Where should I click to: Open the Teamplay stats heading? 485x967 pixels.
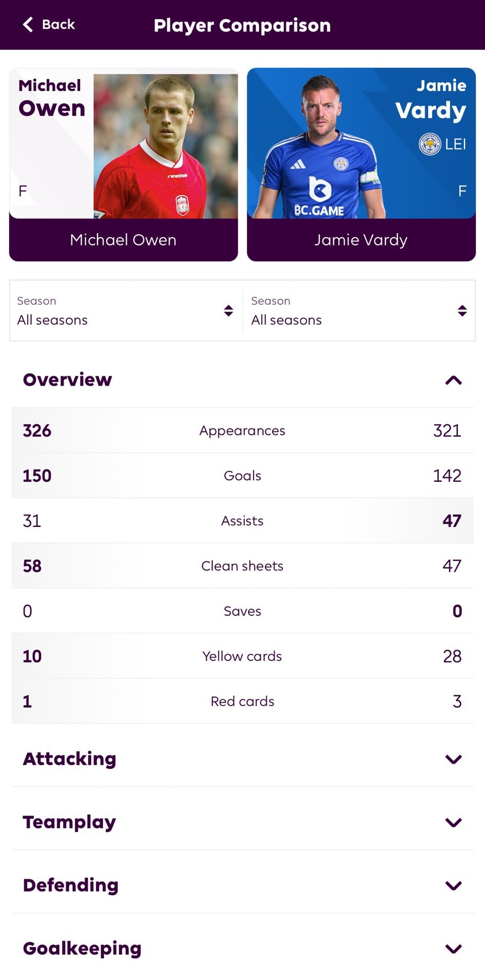(x=69, y=822)
